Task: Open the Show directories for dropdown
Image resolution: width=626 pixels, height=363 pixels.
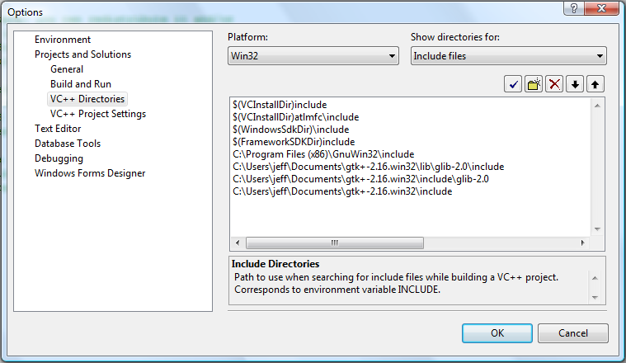Action: (509, 56)
